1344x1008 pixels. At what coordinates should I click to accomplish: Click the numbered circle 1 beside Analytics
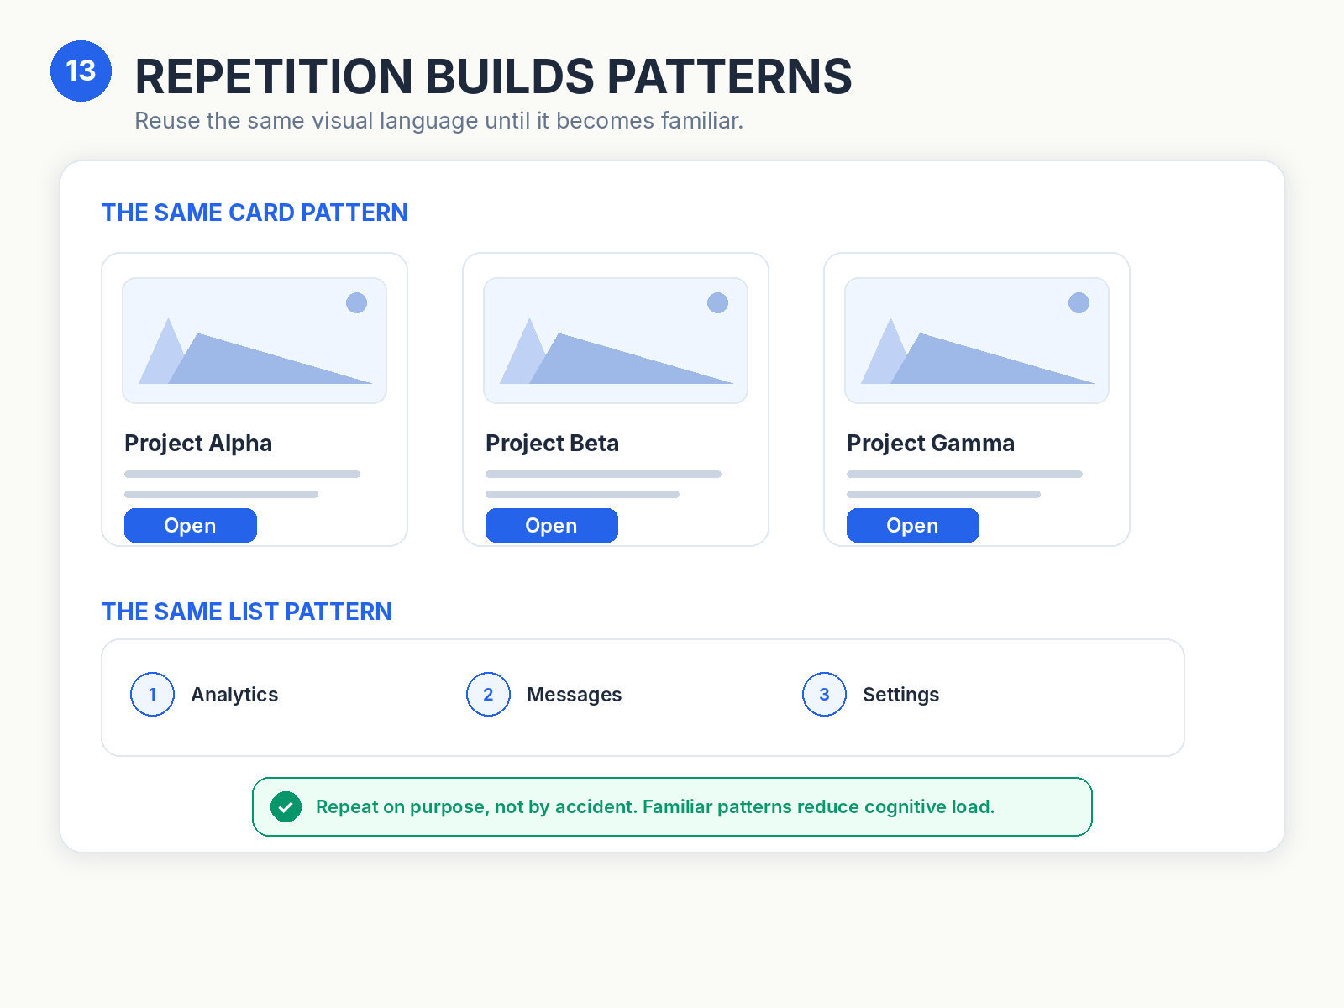152,695
